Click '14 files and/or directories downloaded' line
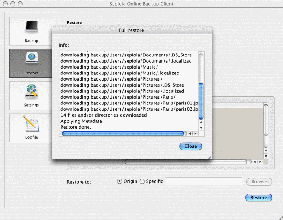This screenshot has width=283, height=220. tap(104, 115)
